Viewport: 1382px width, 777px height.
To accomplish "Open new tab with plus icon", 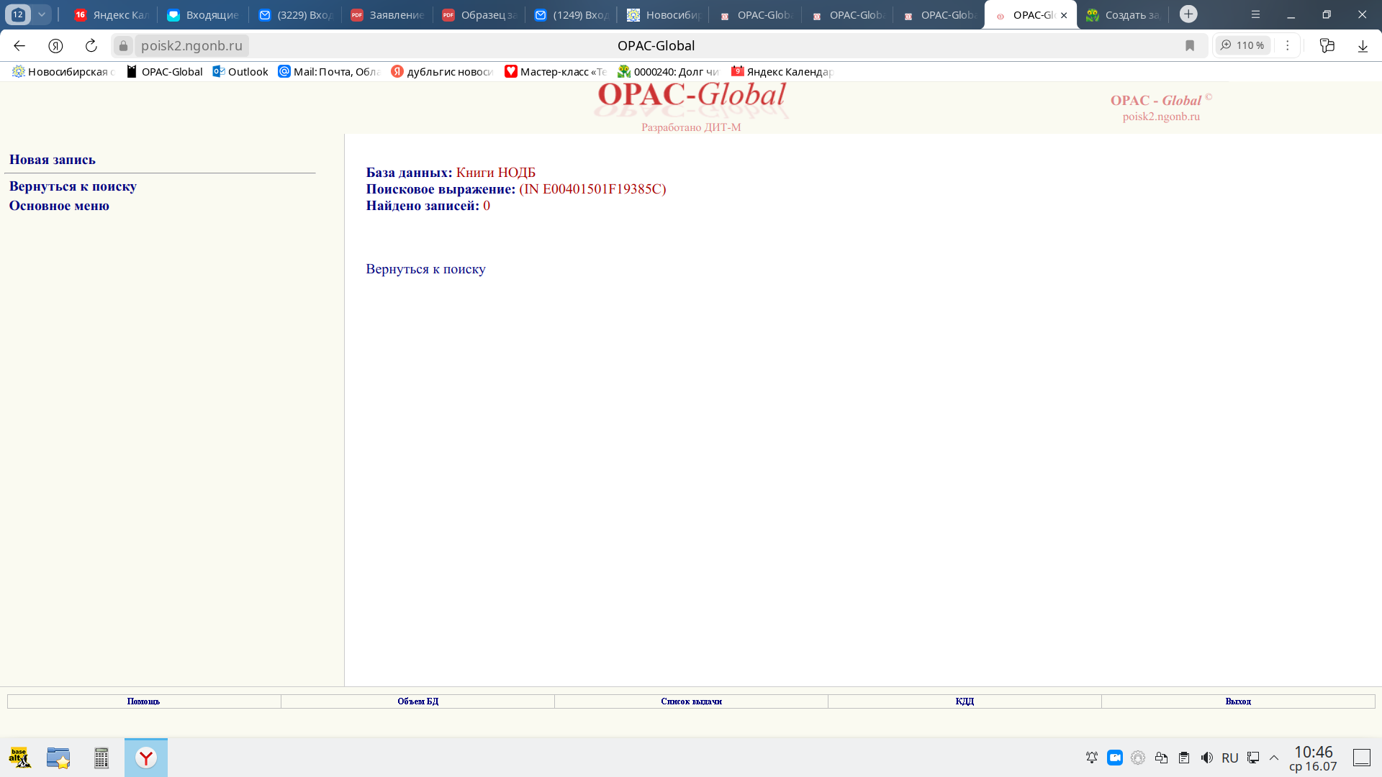I will click(1188, 14).
